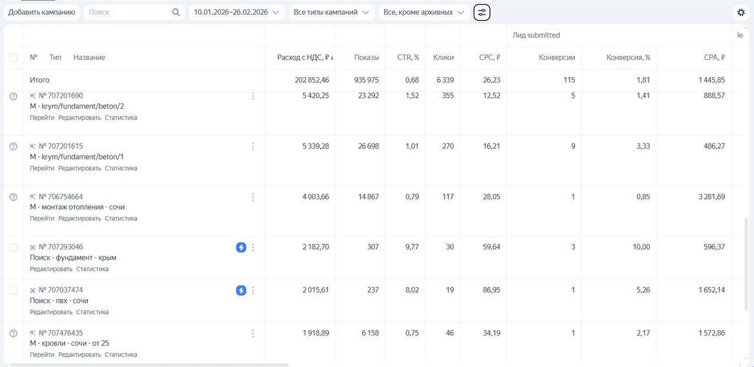Click lightning icon for Поиск - пвх - сочи
This screenshot has width=754, height=367.
(x=241, y=290)
